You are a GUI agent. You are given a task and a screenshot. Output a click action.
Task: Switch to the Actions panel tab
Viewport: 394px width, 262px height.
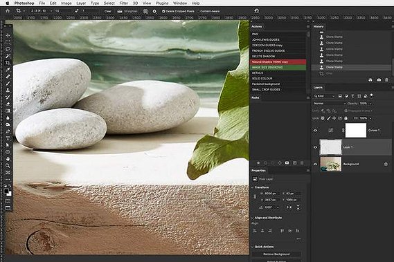(257, 26)
